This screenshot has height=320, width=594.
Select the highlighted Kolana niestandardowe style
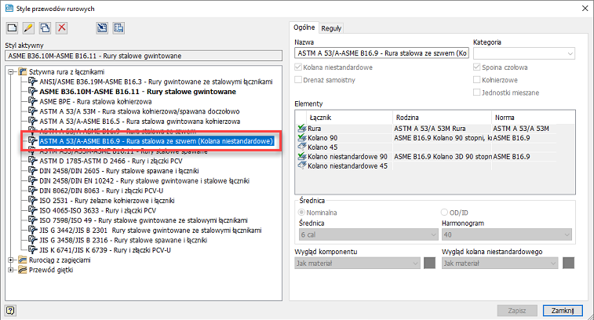[x=156, y=141]
